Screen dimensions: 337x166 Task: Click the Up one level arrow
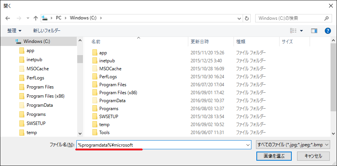click(x=35, y=18)
